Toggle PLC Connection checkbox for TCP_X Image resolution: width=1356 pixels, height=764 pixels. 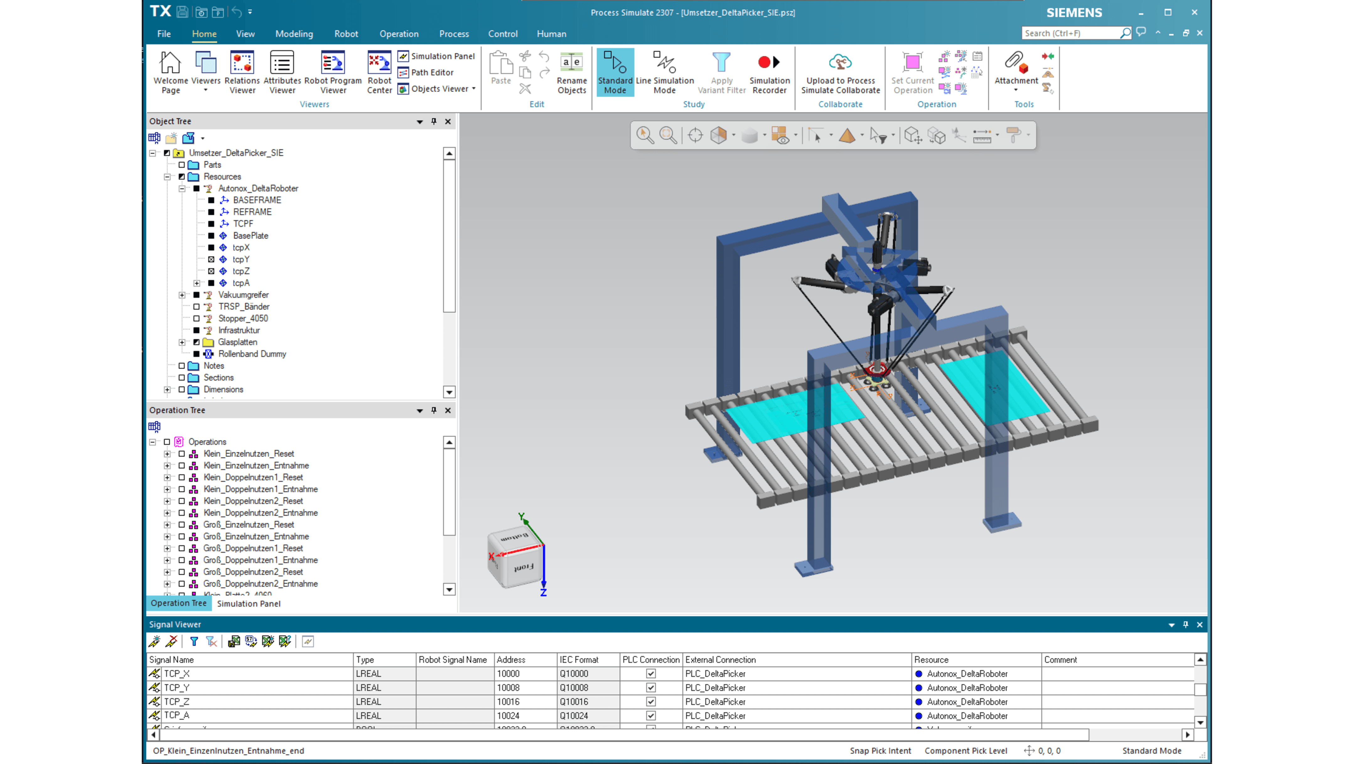[x=651, y=674]
